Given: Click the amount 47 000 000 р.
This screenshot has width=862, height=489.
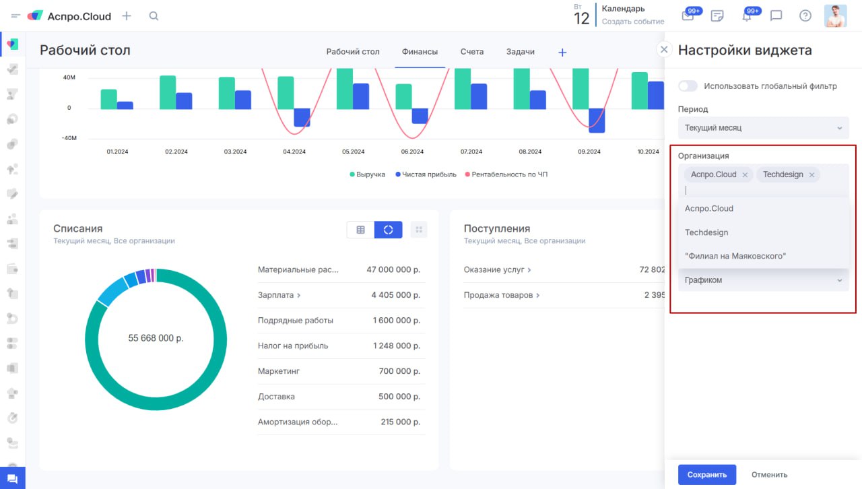Looking at the screenshot, I should (393, 269).
